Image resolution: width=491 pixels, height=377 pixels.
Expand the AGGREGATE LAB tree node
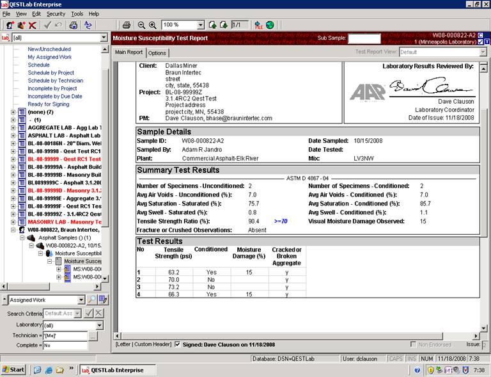click(13, 128)
